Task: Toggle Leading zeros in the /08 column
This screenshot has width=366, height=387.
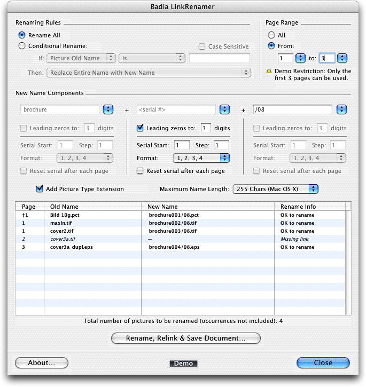Action: [x=256, y=128]
